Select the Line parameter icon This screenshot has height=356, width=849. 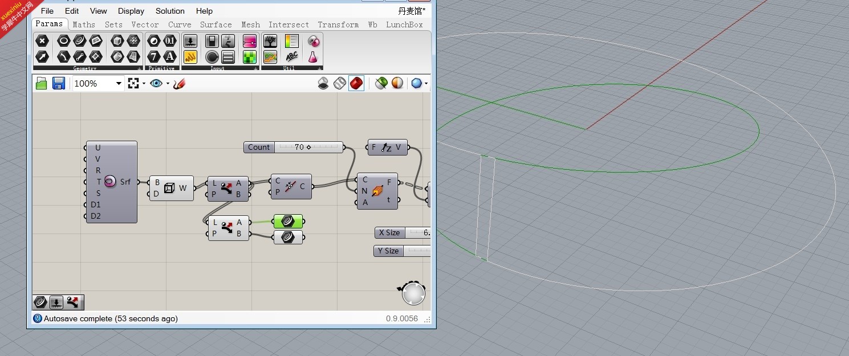point(80,56)
